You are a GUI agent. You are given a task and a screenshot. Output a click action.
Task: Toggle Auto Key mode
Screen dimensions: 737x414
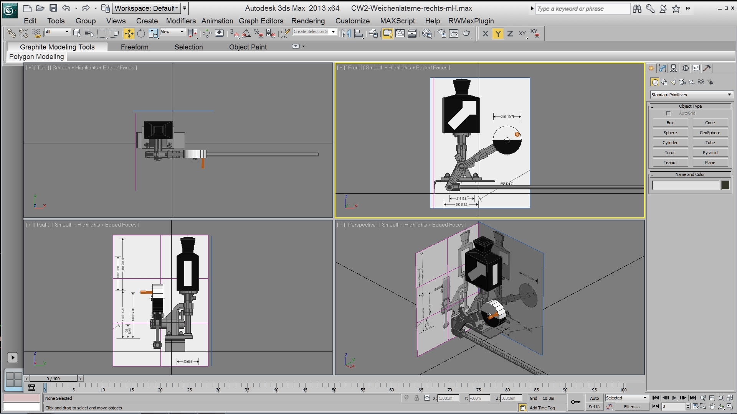point(594,398)
